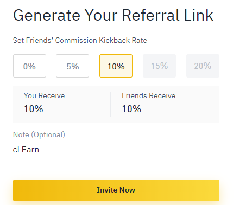Click the Invite Now button

coord(116,190)
